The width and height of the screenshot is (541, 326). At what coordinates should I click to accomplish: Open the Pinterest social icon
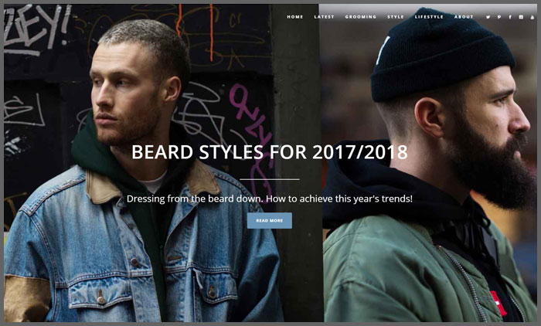pos(499,17)
